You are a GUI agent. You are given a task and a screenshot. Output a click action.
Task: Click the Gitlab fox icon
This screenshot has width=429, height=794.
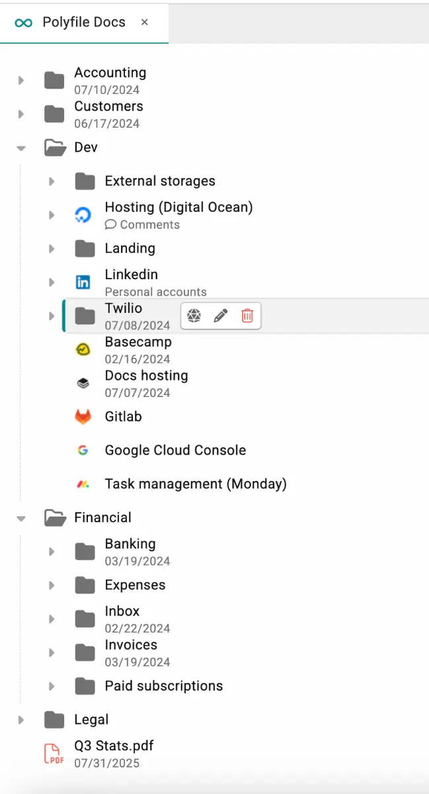(83, 417)
